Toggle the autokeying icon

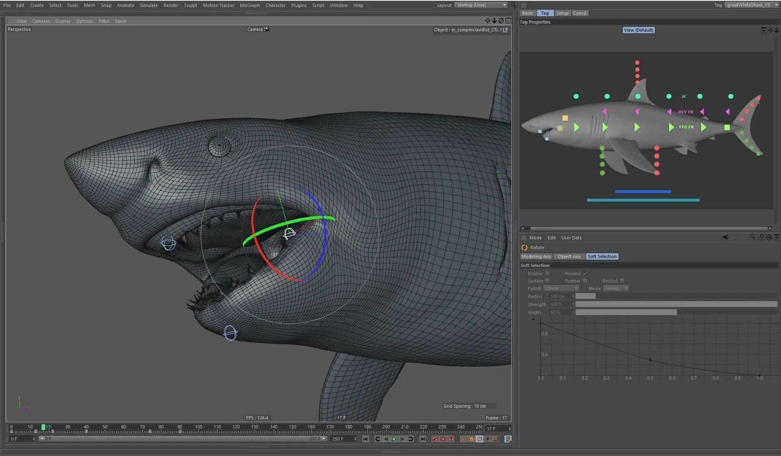[x=443, y=439]
